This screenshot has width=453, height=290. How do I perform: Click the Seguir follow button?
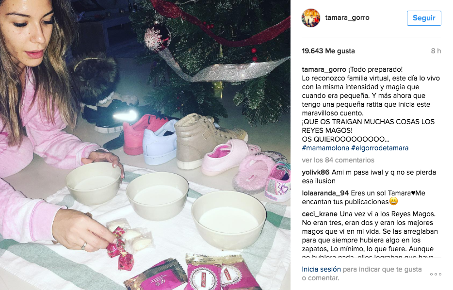[x=424, y=18]
